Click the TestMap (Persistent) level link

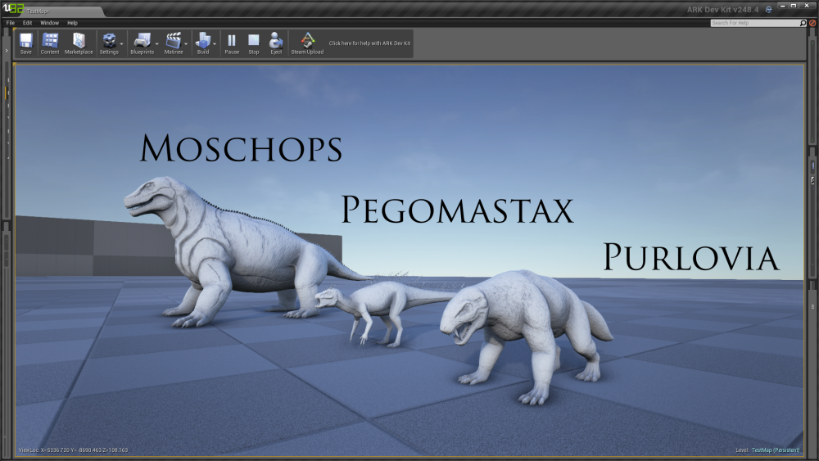pyautogui.click(x=776, y=450)
